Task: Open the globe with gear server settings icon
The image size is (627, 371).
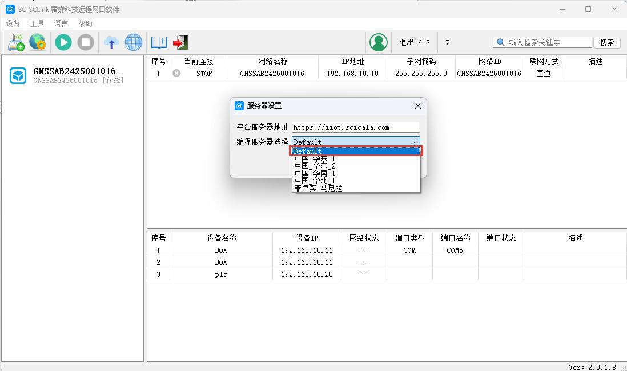Action: (38, 42)
